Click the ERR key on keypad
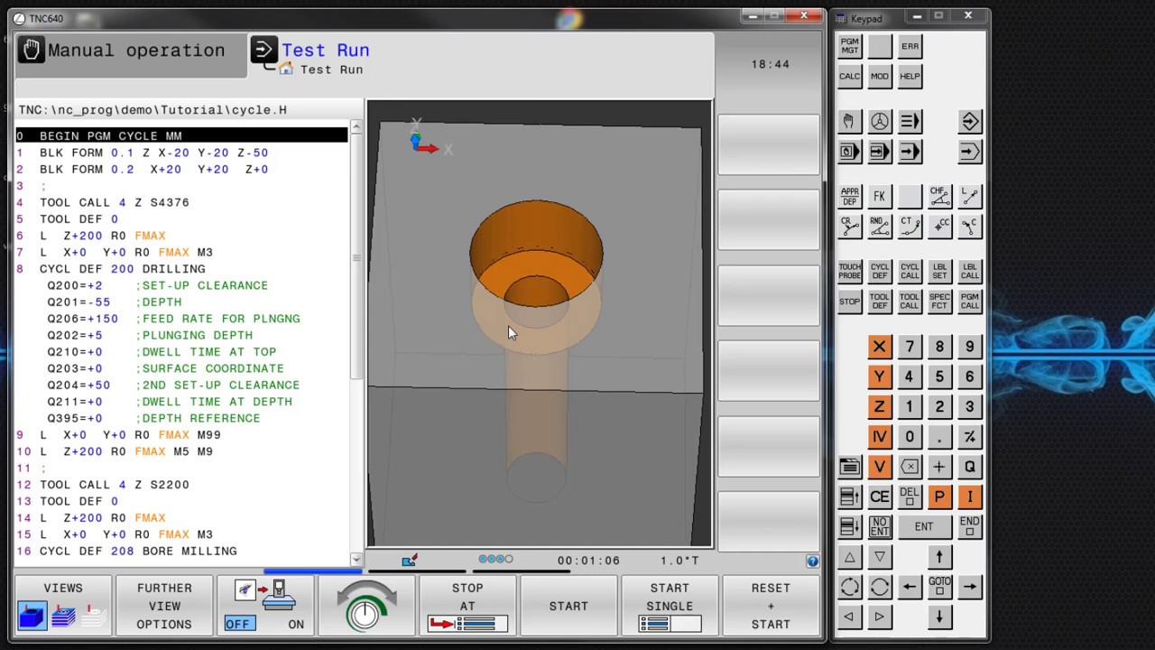The image size is (1155, 650). [910, 46]
